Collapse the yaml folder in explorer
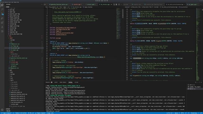This screenshot has height=114, width=203. pos(11,70)
